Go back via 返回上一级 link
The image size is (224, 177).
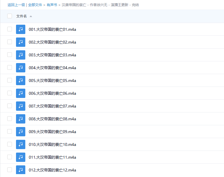coord(16,5)
